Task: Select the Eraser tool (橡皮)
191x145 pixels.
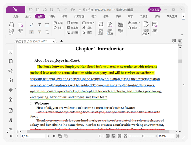Action: 87,32
